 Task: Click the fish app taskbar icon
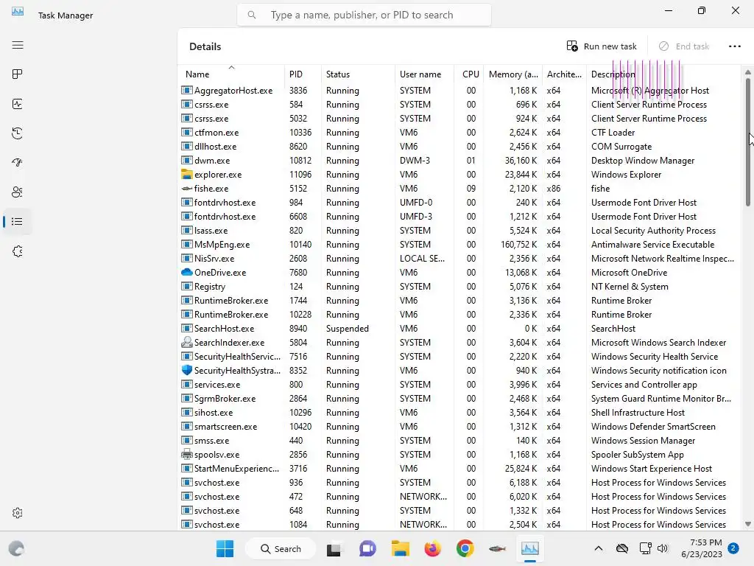497,548
